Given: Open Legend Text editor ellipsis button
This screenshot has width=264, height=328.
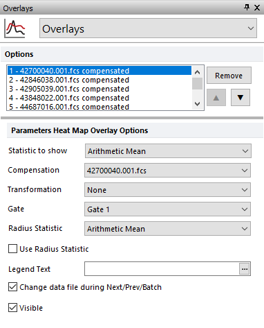Looking at the screenshot, I should [245, 269].
